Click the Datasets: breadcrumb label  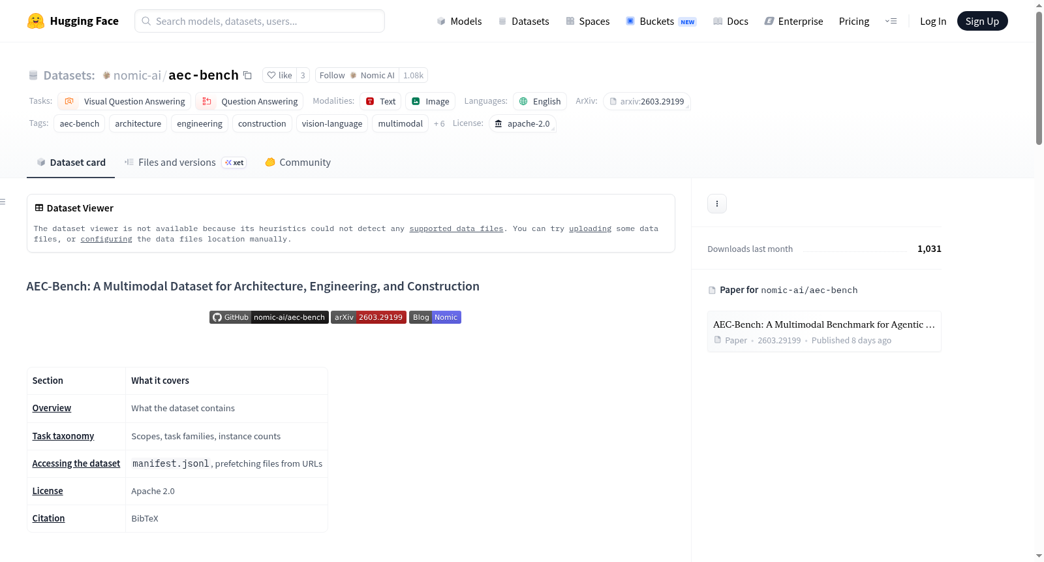69,75
